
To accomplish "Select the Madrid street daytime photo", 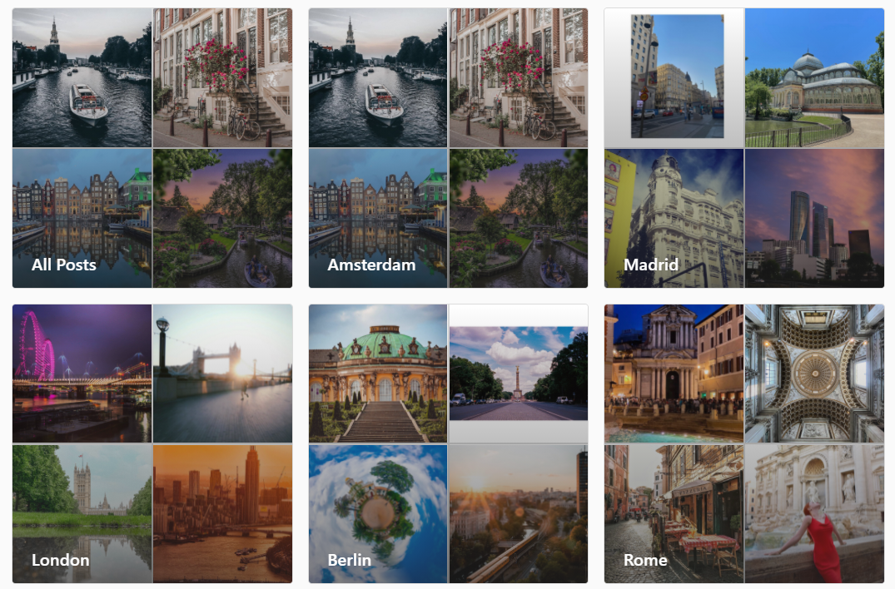I will coord(673,77).
